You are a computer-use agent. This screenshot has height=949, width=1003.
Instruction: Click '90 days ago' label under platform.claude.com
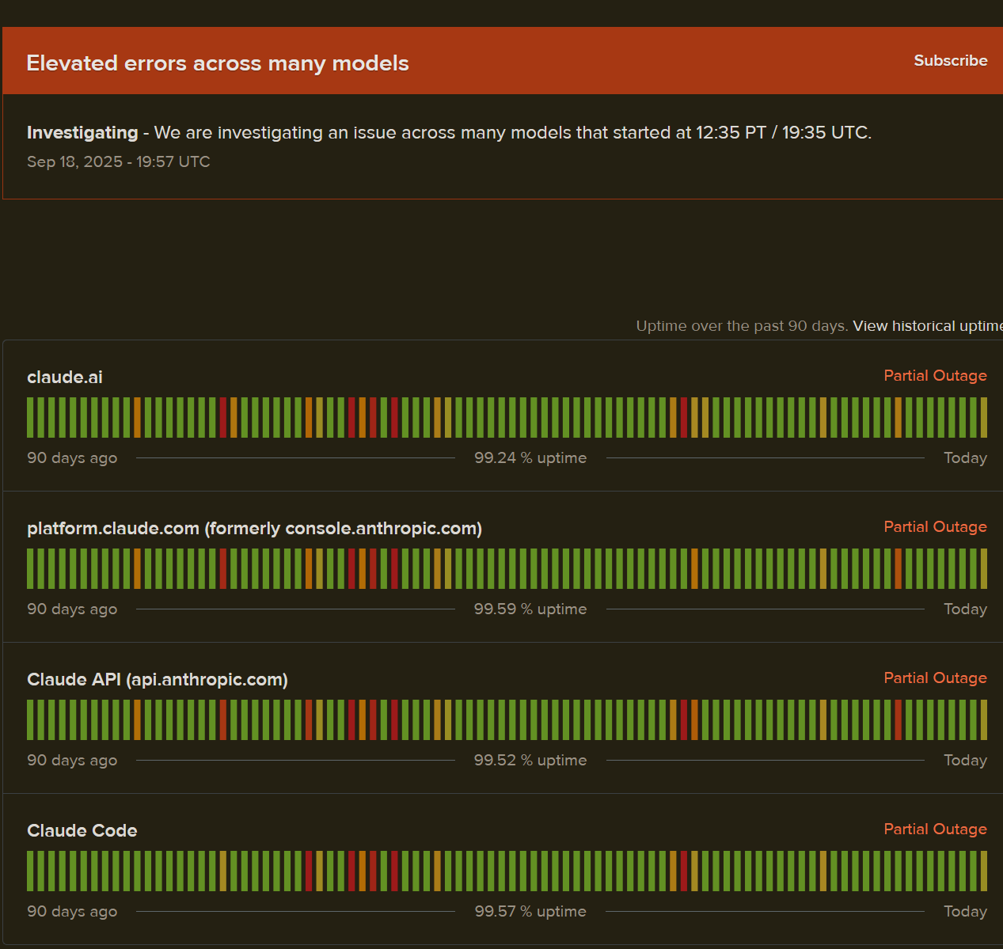(x=72, y=609)
